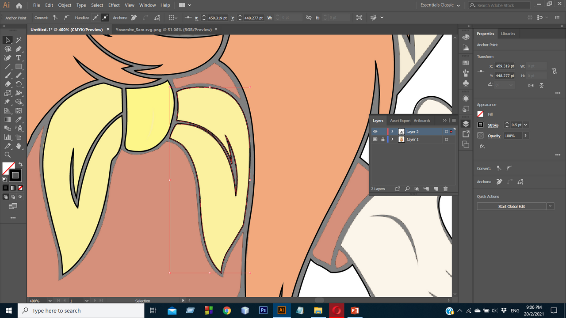Select the Rotate tool

19,84
